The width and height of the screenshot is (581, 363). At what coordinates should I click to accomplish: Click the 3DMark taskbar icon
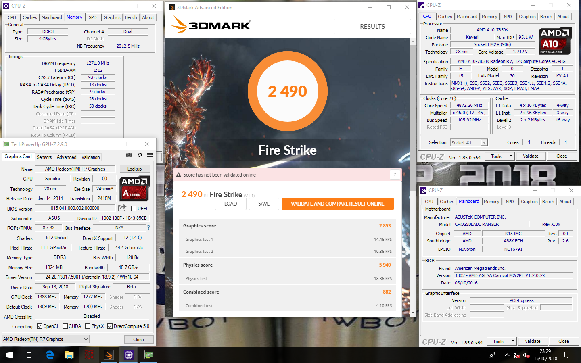pos(109,355)
